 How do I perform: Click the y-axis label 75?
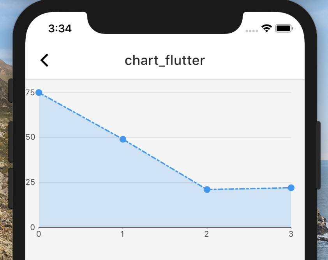[x=30, y=93]
